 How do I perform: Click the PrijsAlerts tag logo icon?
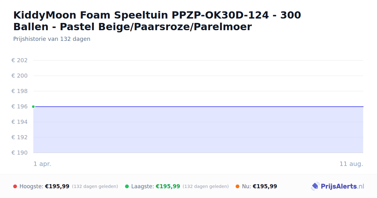tap(315, 186)
